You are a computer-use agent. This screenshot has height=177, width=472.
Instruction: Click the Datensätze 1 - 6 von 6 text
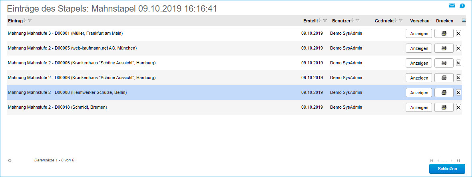pos(54,160)
